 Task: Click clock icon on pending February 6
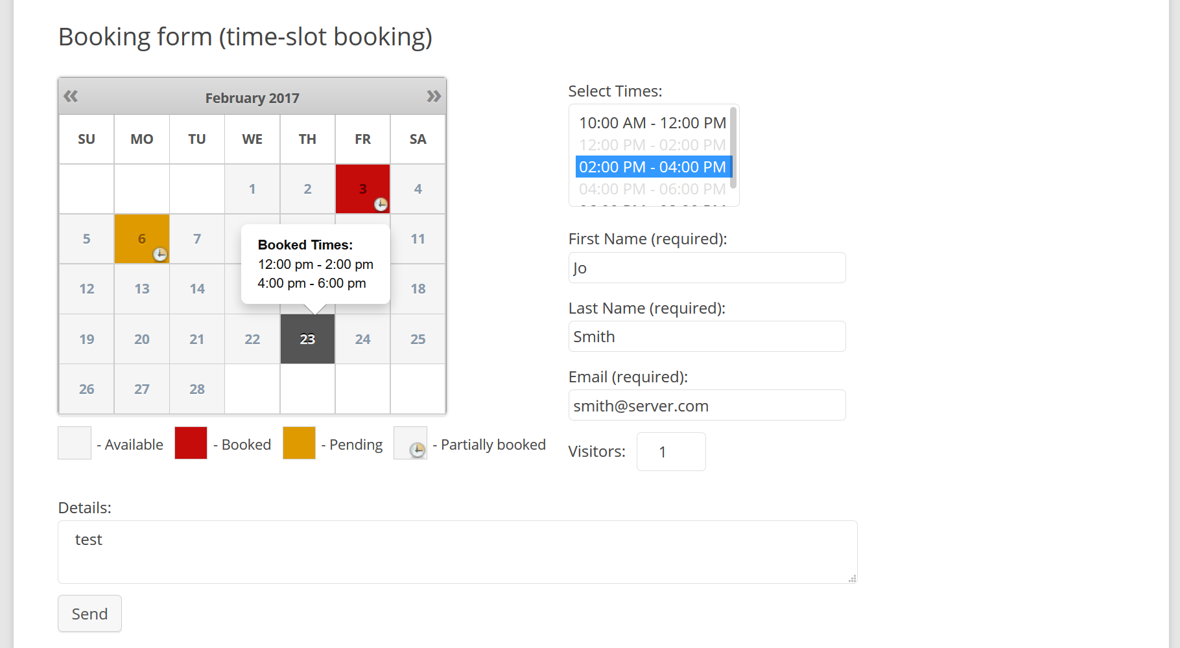pos(160,254)
